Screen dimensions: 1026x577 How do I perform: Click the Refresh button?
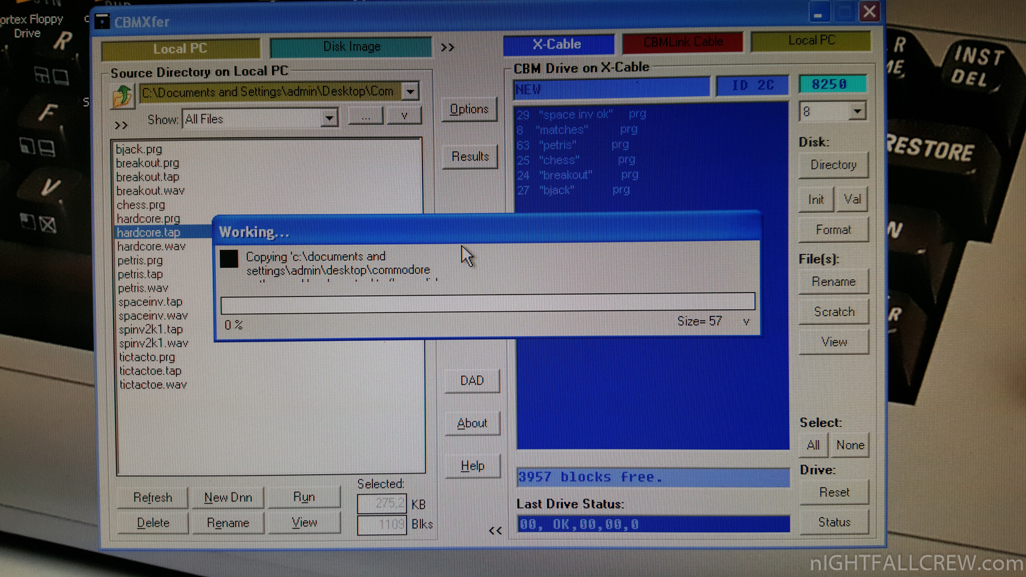point(153,498)
